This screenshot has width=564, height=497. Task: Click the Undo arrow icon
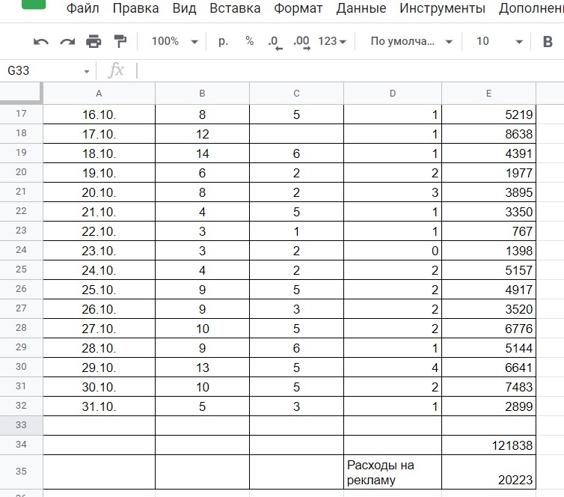(x=41, y=42)
